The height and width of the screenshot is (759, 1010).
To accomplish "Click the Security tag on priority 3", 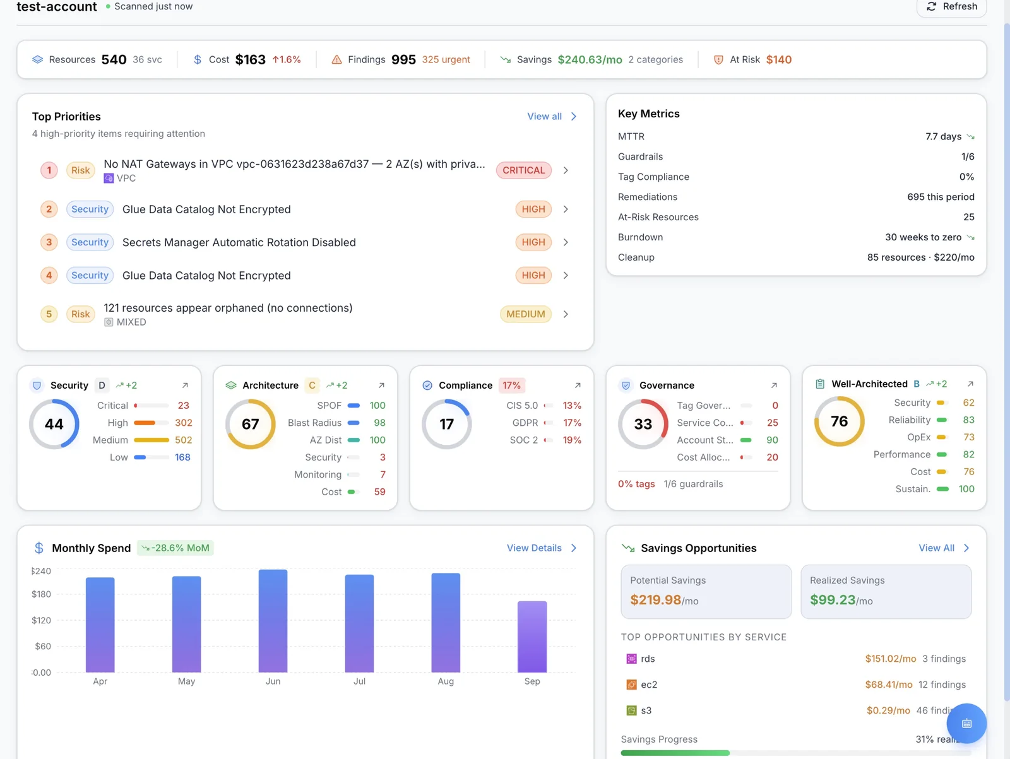I will tap(90, 242).
